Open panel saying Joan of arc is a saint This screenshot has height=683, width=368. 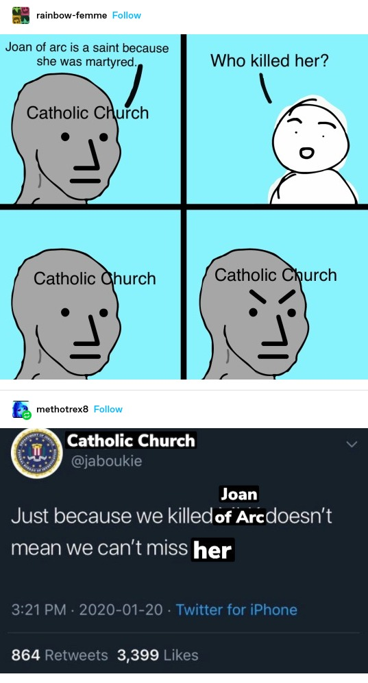(x=90, y=119)
